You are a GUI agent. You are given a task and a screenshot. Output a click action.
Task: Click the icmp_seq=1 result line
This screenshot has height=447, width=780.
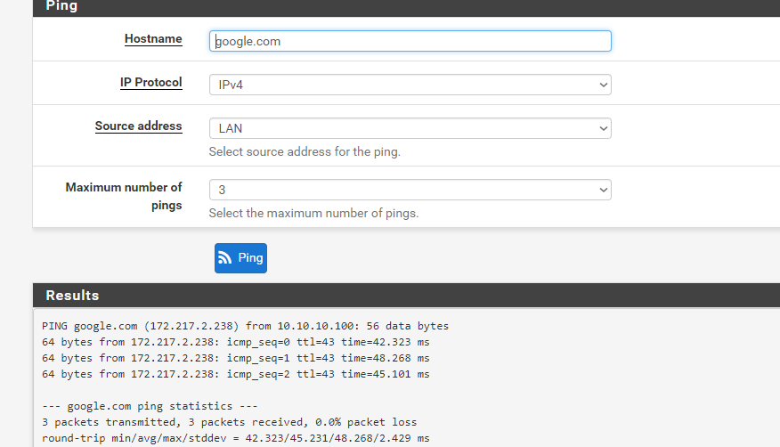pyautogui.click(x=235, y=358)
